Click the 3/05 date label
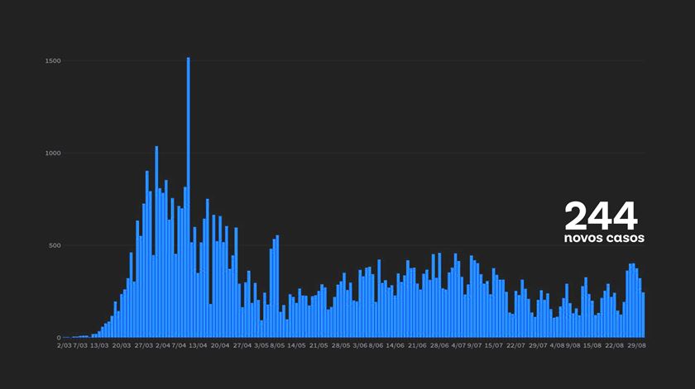695x389 pixels. pyautogui.click(x=261, y=345)
